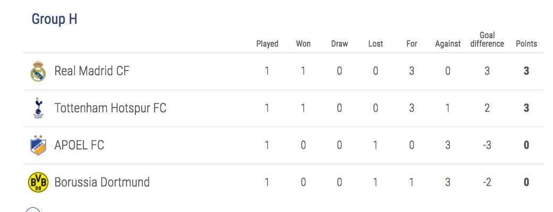Click Real Madrid's bold points value
Viewport: 553px width, 212px height.
pos(526,71)
